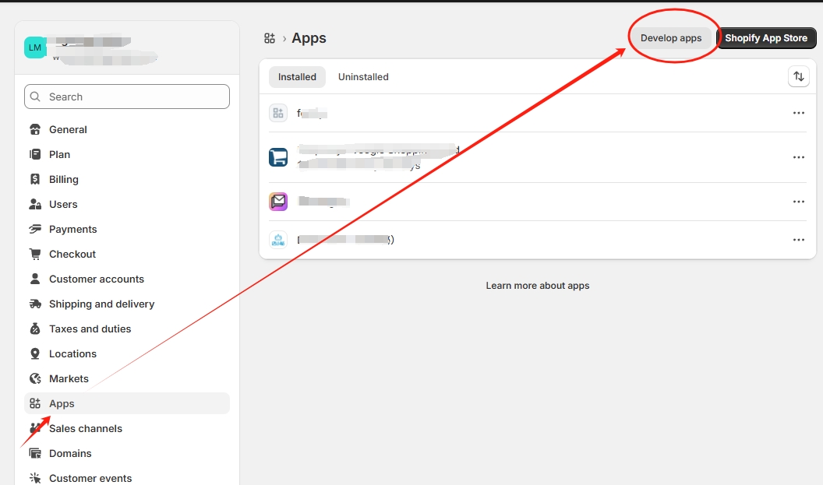Follow the Learn more about apps link
Image resolution: width=823 pixels, height=485 pixels.
538,286
